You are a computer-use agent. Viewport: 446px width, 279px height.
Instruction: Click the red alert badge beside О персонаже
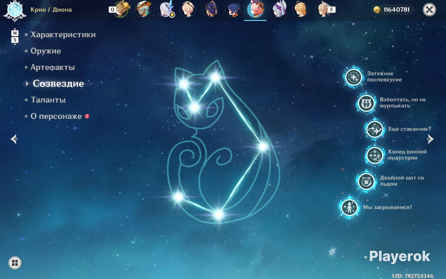coord(87,116)
